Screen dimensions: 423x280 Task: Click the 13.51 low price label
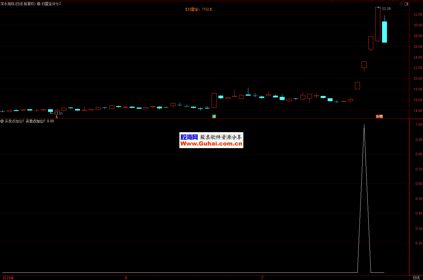58,114
